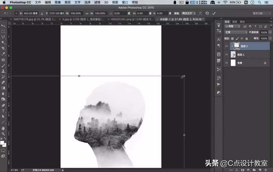The height and width of the screenshot is (172, 273).
Task: Open the 正常 blend mode dropdown
Action: tap(236, 32)
